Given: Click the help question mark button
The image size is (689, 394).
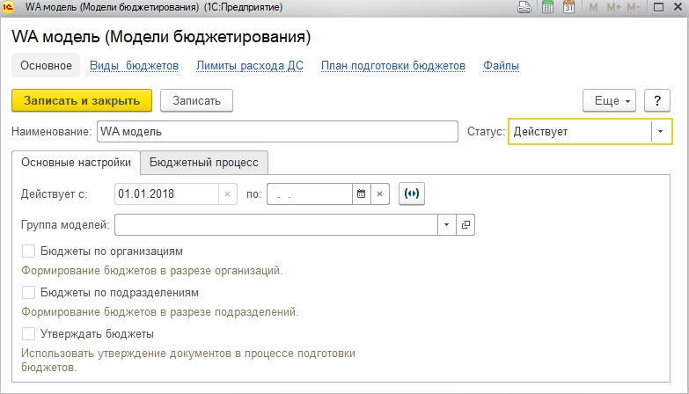Looking at the screenshot, I should click(656, 100).
